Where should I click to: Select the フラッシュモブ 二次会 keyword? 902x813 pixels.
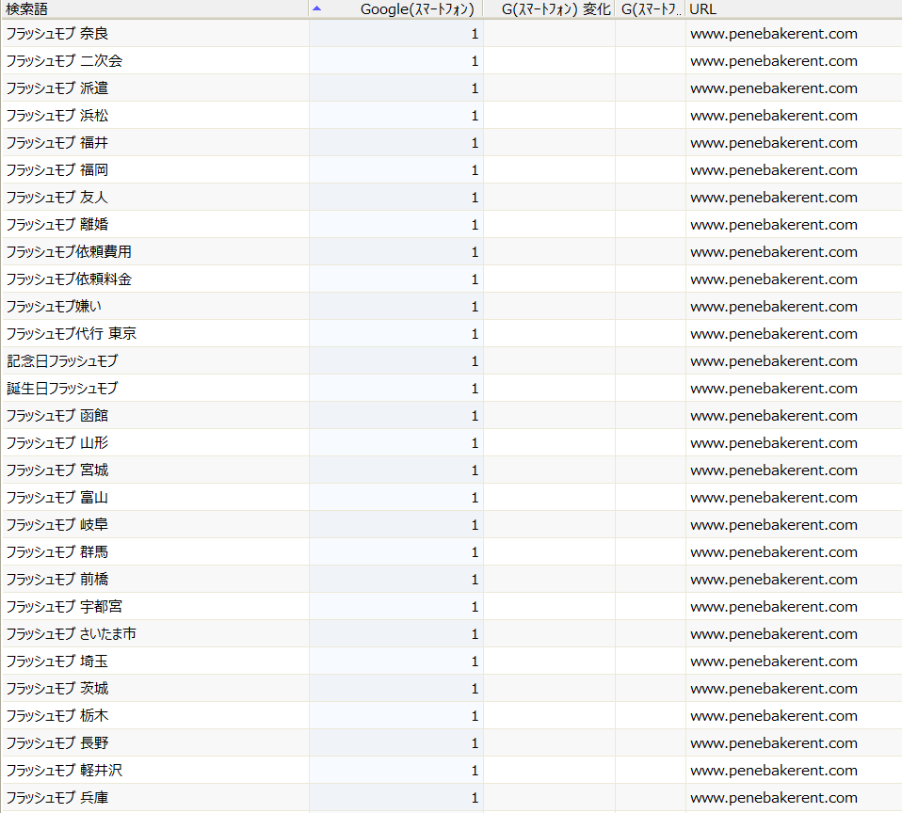tap(64, 61)
